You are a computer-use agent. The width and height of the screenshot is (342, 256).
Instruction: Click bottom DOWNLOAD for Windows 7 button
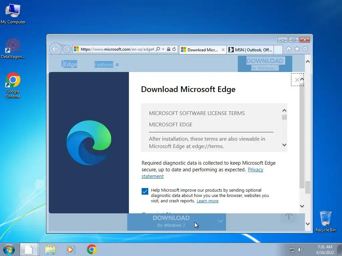171,222
